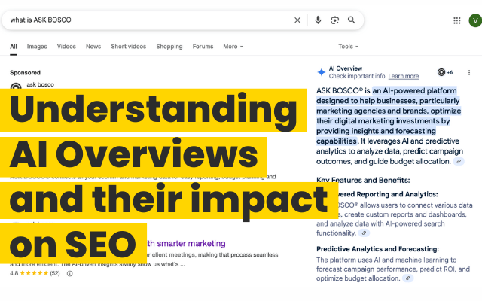Click 'Predictive Analytics and Forecasting:' heading
Viewport: 482px width, 301px height.
point(378,249)
